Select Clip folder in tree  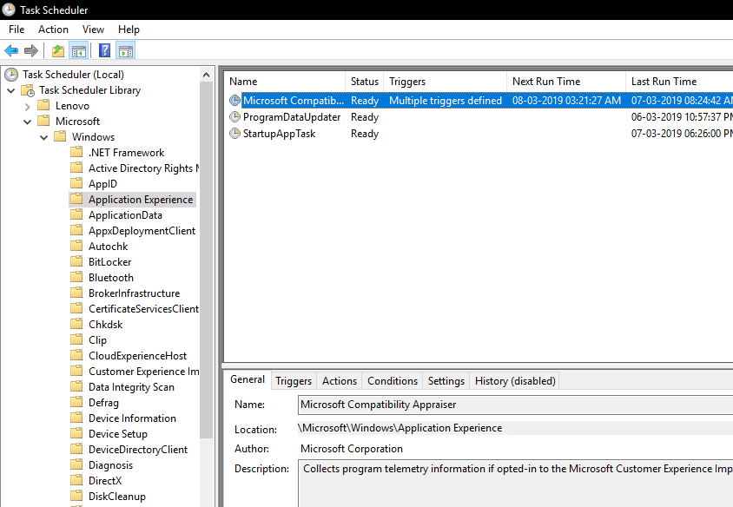97,340
